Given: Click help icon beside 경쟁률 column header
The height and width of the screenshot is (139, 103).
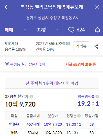Looking at the screenshot, I should 79,116.
